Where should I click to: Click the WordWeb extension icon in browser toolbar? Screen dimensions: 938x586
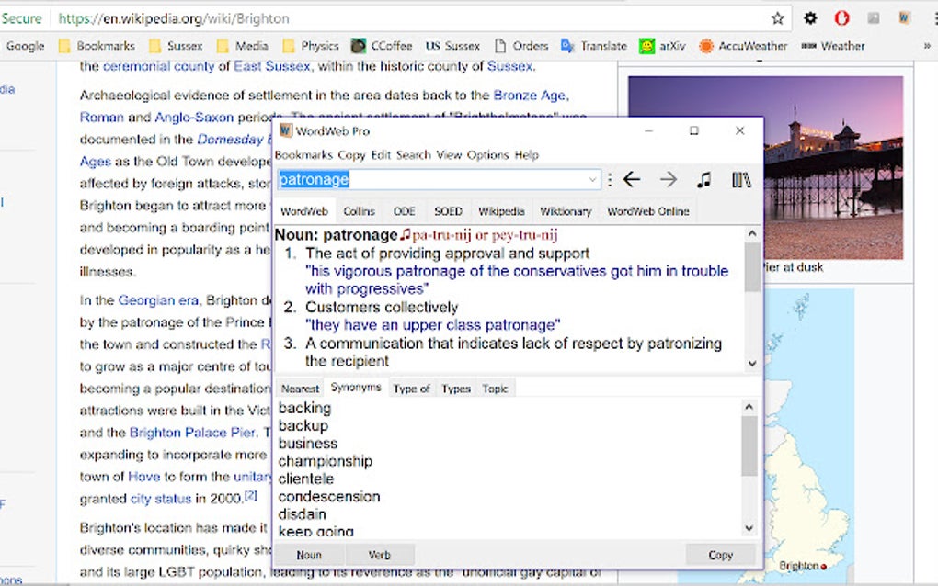tap(903, 17)
